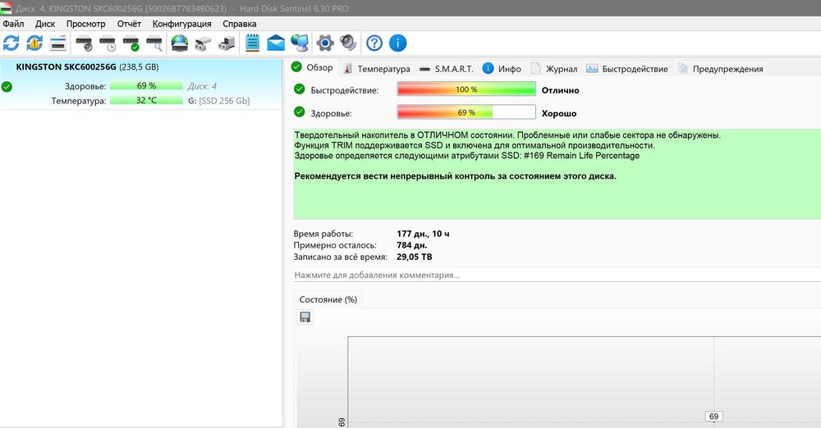Select the Состояние (%) chart tab

pos(328,299)
